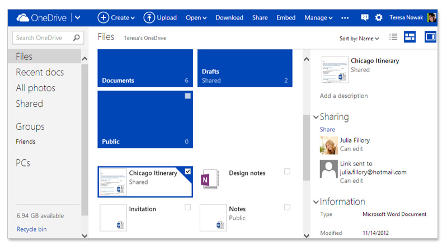Click the Upload button

[x=160, y=18]
